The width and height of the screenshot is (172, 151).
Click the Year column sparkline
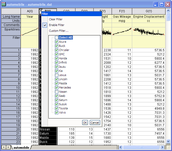[x=30, y=32]
